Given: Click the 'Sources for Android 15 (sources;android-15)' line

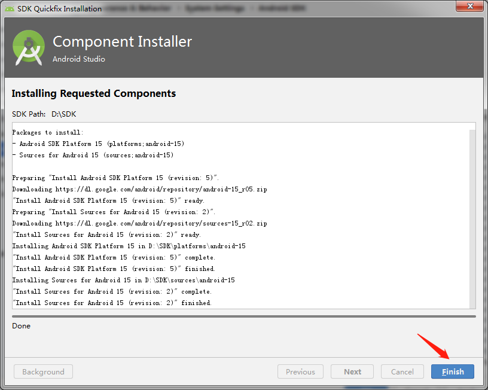Looking at the screenshot, I should [93, 155].
